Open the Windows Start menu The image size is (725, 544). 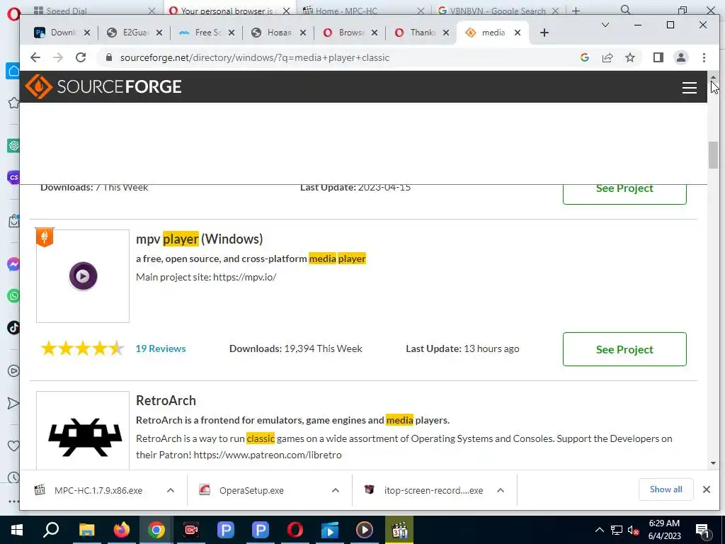[x=17, y=530]
